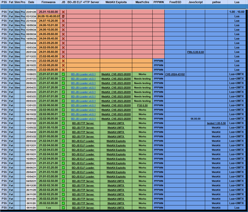Click the green check for firmware 22.02-06.00.00
This screenshot has height=212, width=248.
point(63,119)
